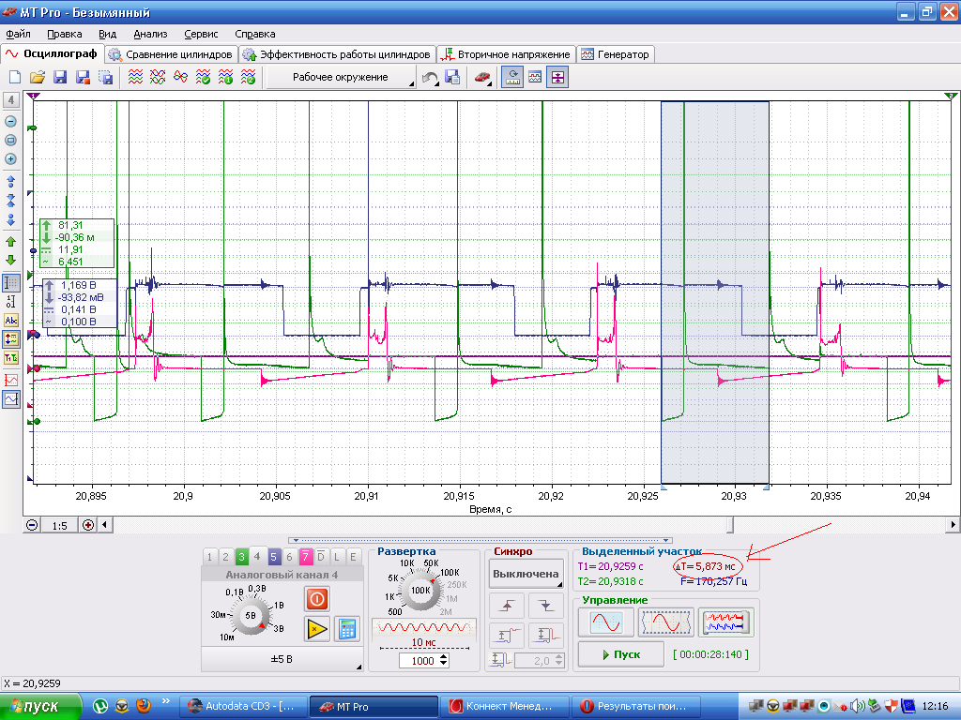Screen dimensions: 961x720
Task: Click the T1 T2 markers icon
Action: tap(11, 358)
